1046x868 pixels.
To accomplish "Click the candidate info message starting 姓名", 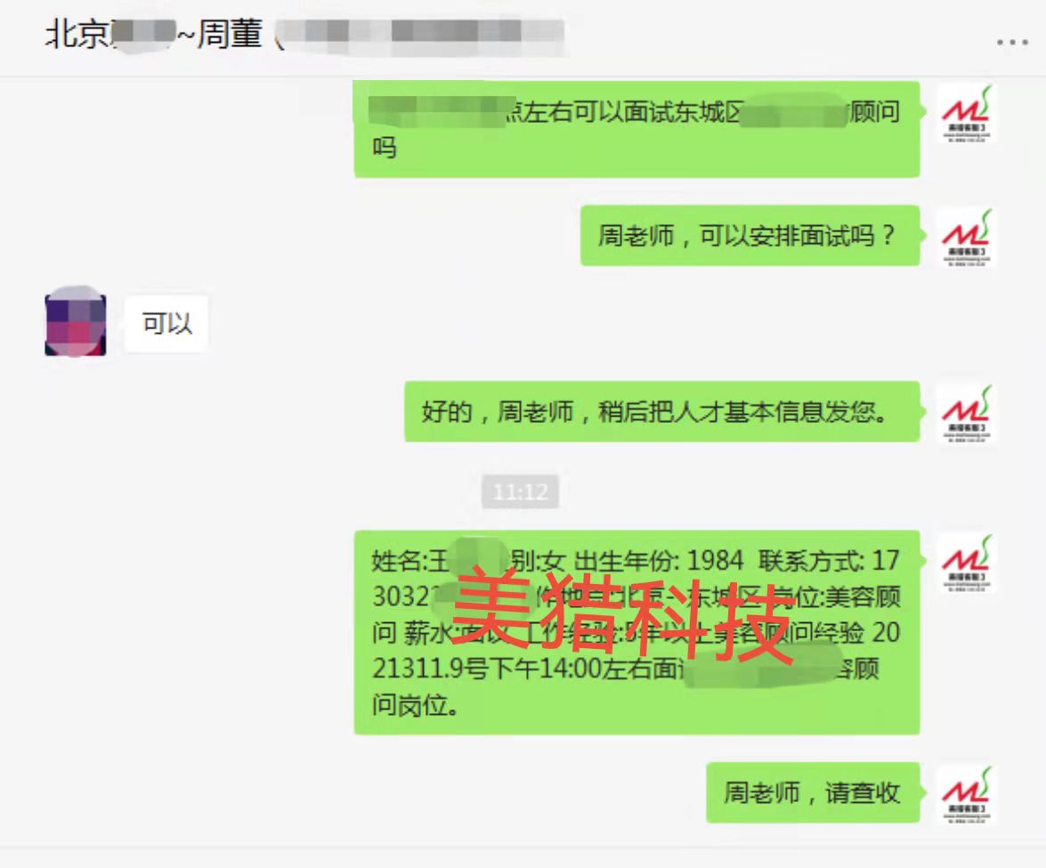I will (x=637, y=632).
